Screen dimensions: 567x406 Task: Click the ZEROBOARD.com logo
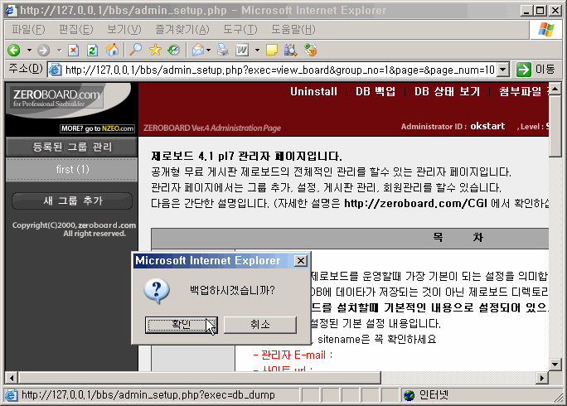[x=56, y=98]
